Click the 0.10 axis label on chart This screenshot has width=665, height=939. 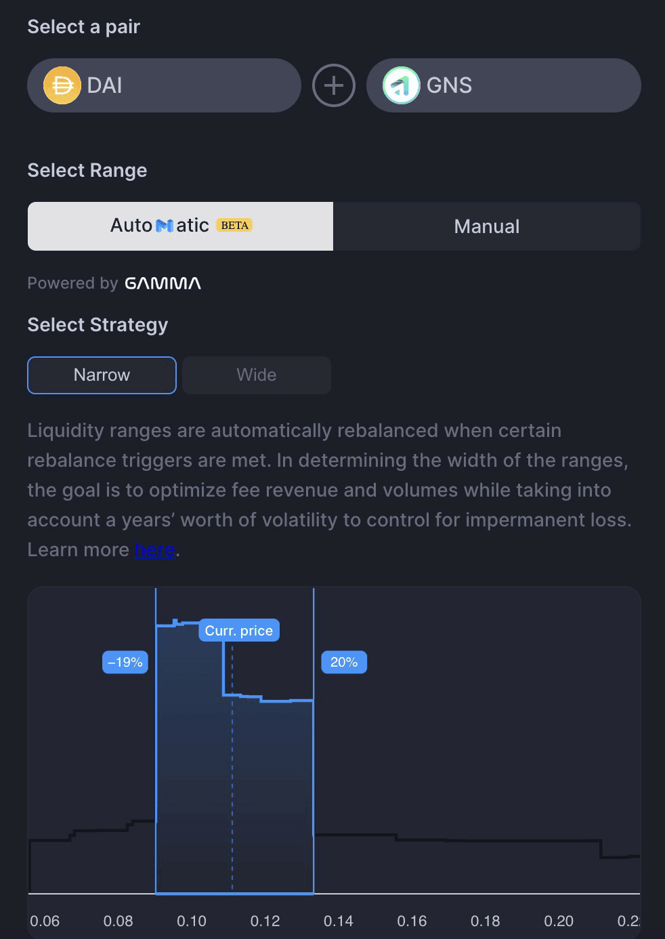pyautogui.click(x=192, y=921)
